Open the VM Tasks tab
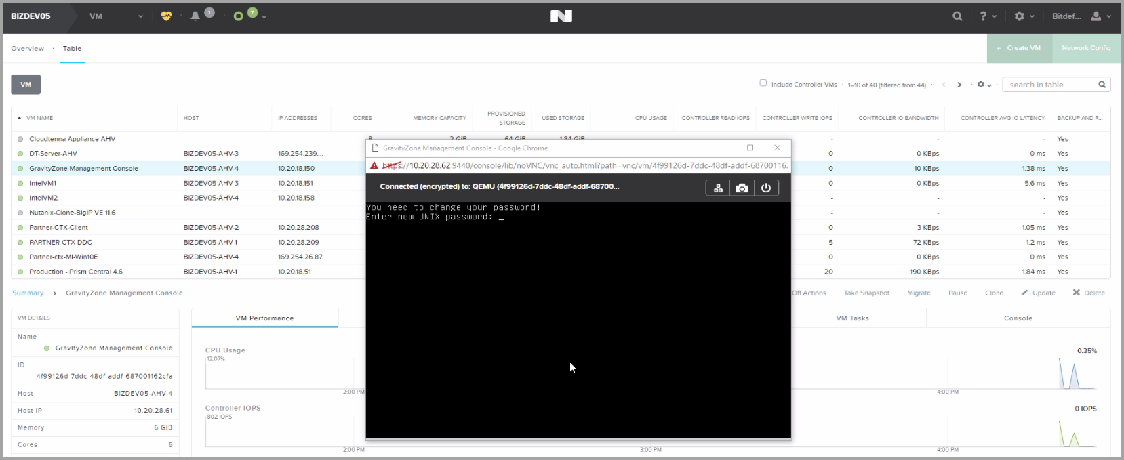 pyautogui.click(x=852, y=318)
